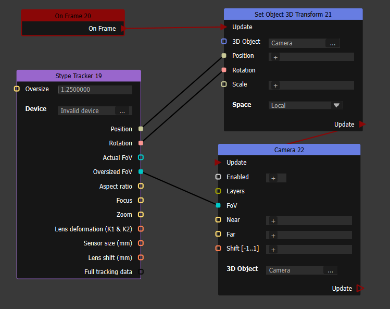Screen dimensions: 390x309
Task: Click the Stype Tracker Position output pin
Action: (141, 129)
